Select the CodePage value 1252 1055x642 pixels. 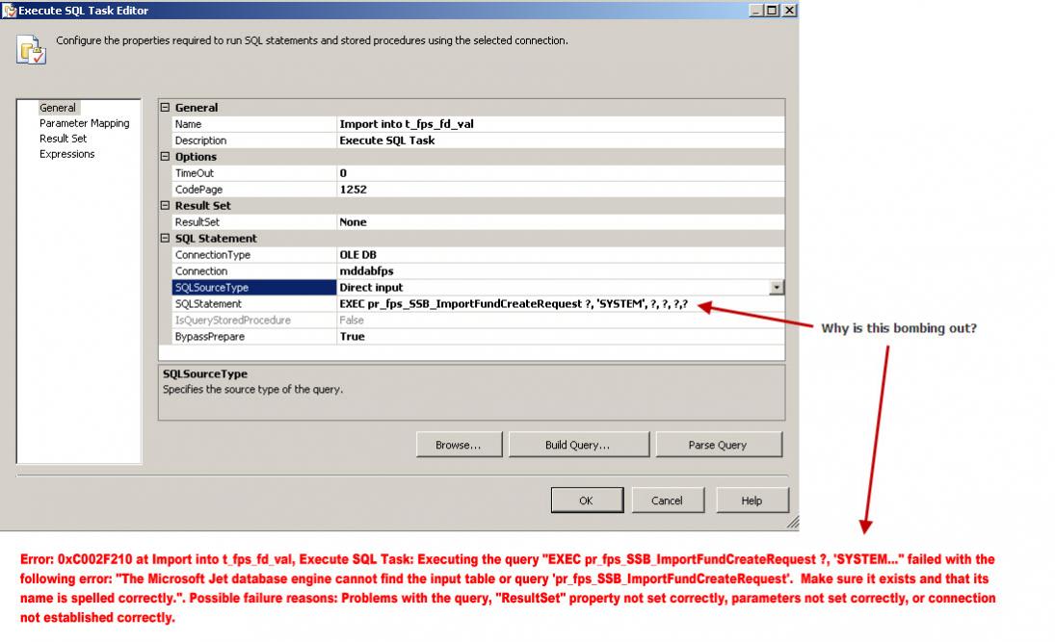point(561,190)
